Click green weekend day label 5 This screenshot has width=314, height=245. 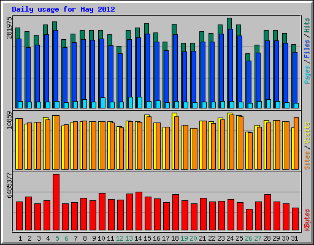point(57,238)
